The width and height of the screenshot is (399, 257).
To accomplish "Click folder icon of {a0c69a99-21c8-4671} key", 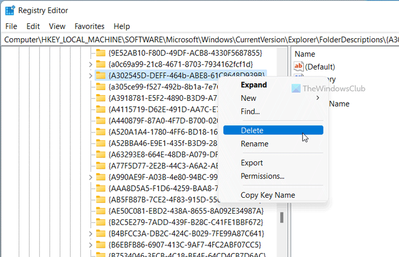I will point(101,64).
